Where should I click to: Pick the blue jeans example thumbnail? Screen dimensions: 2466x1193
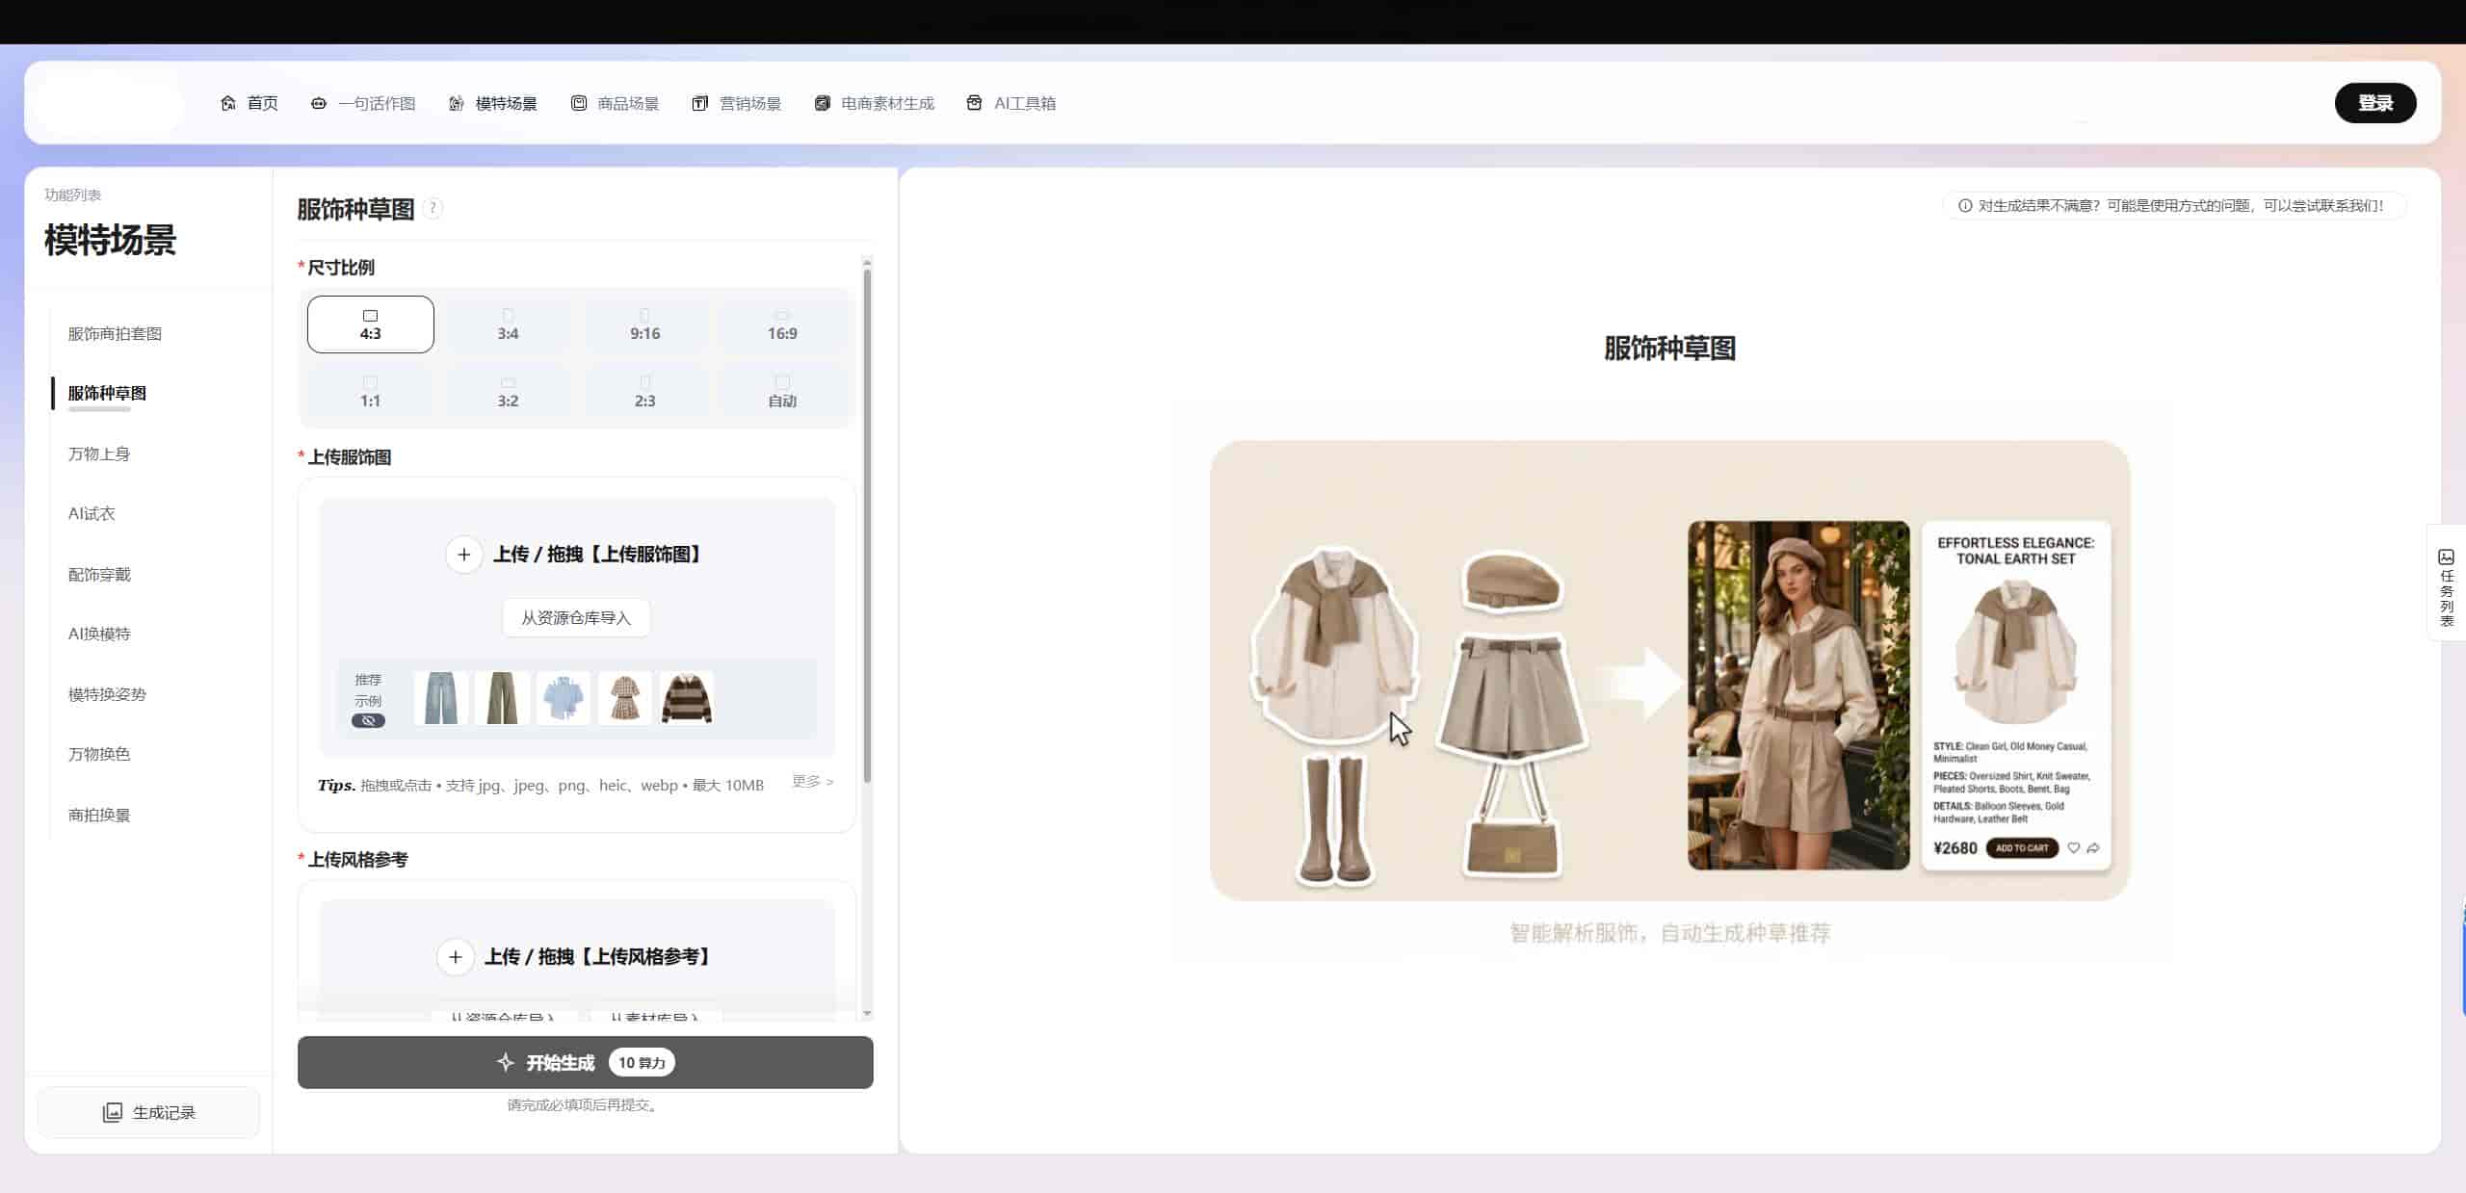click(x=441, y=698)
